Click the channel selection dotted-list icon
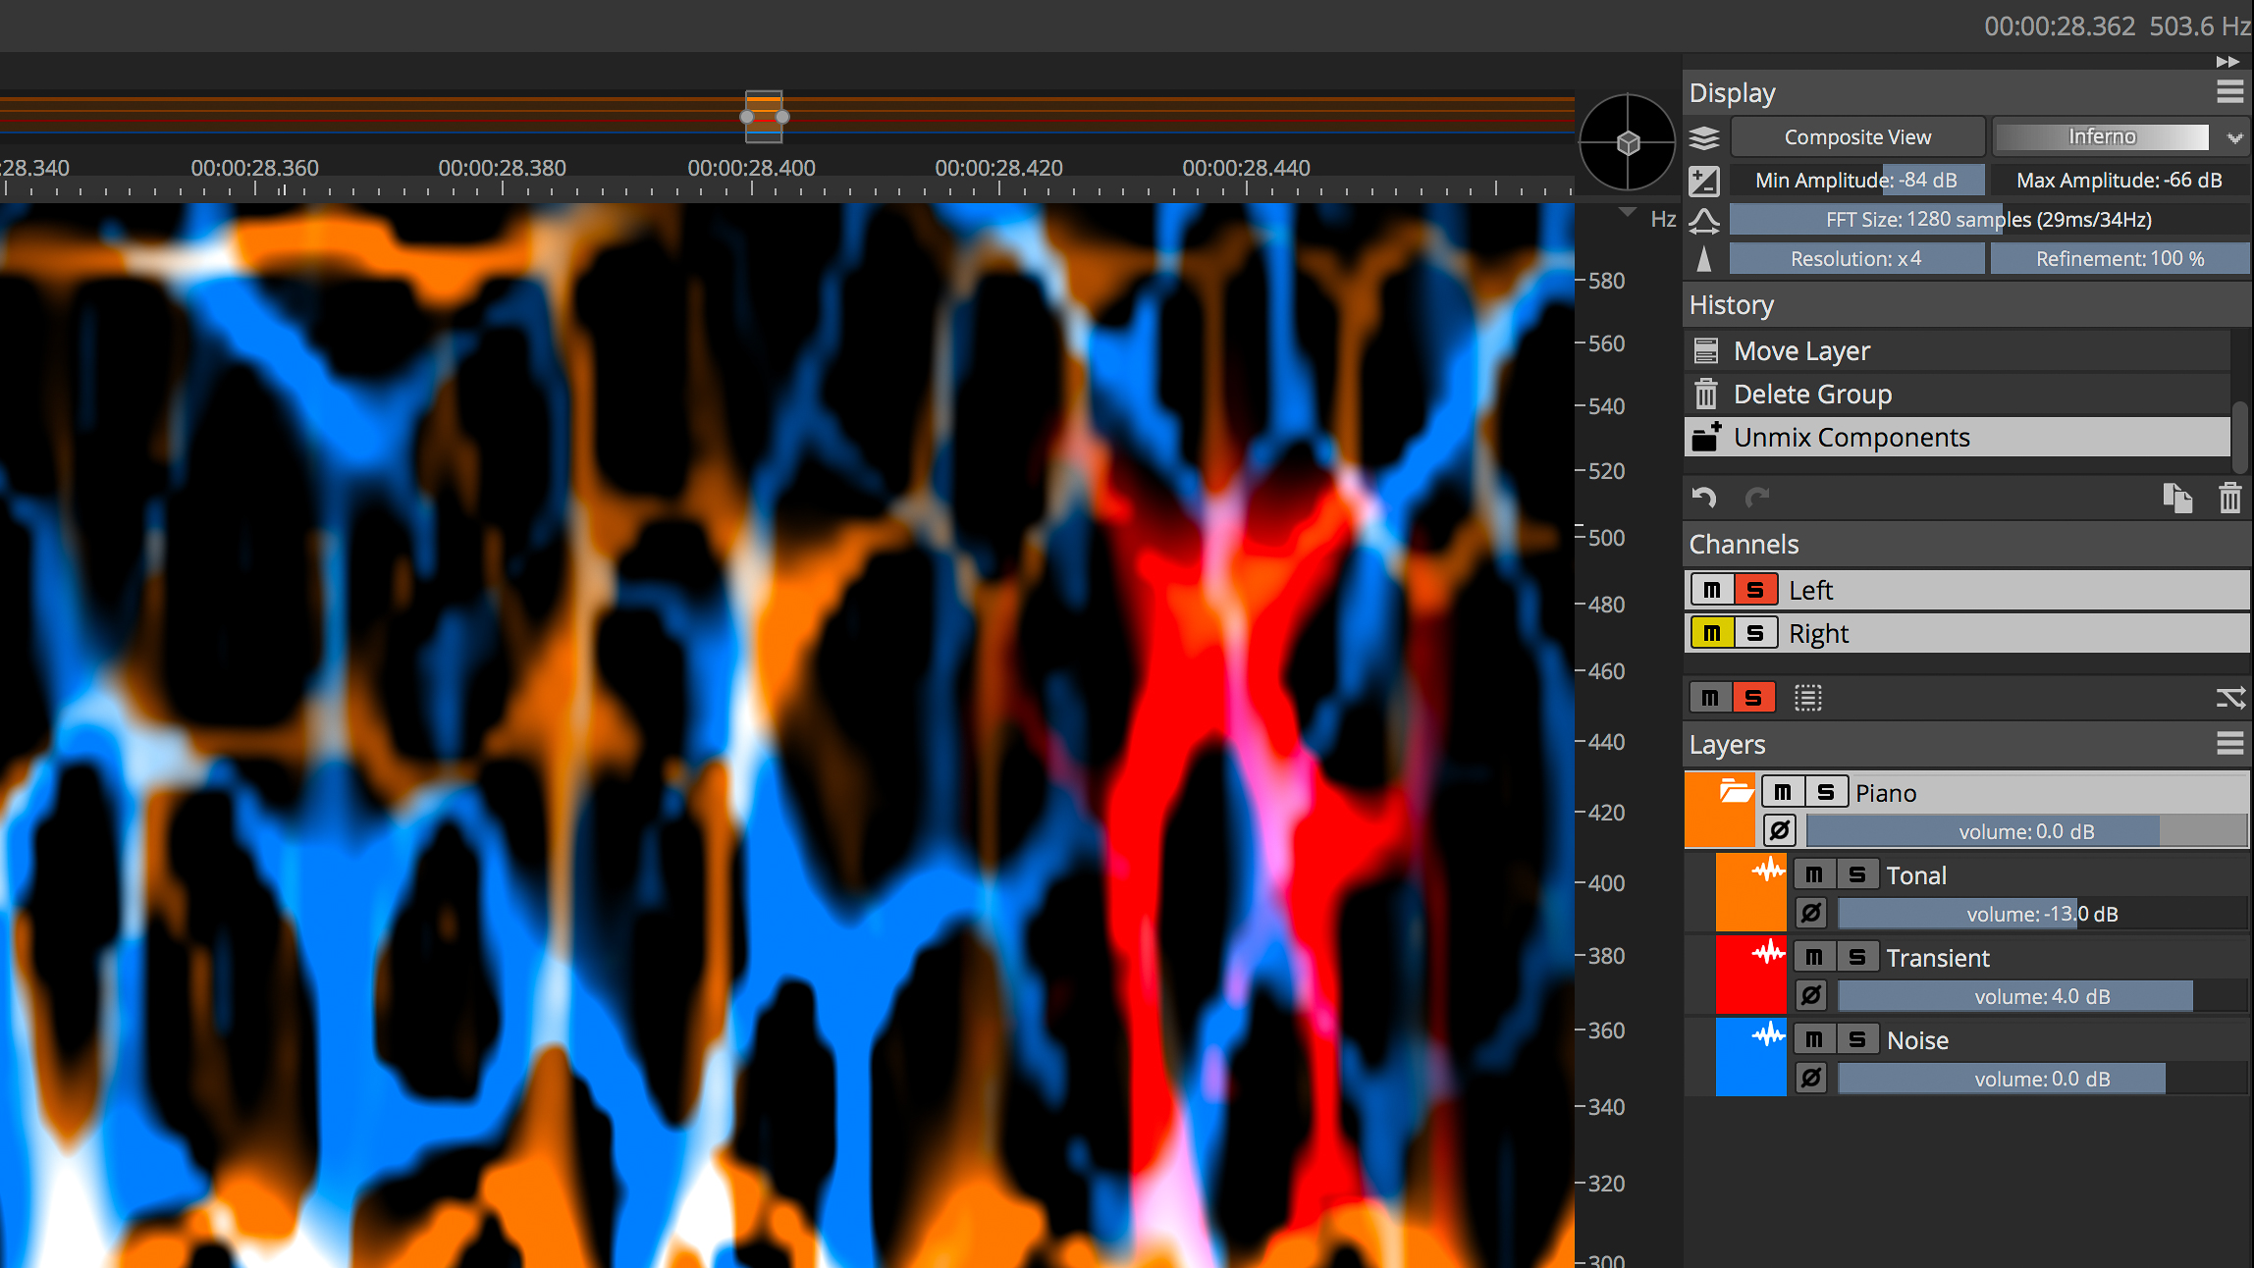This screenshot has width=2254, height=1268. point(1807,698)
